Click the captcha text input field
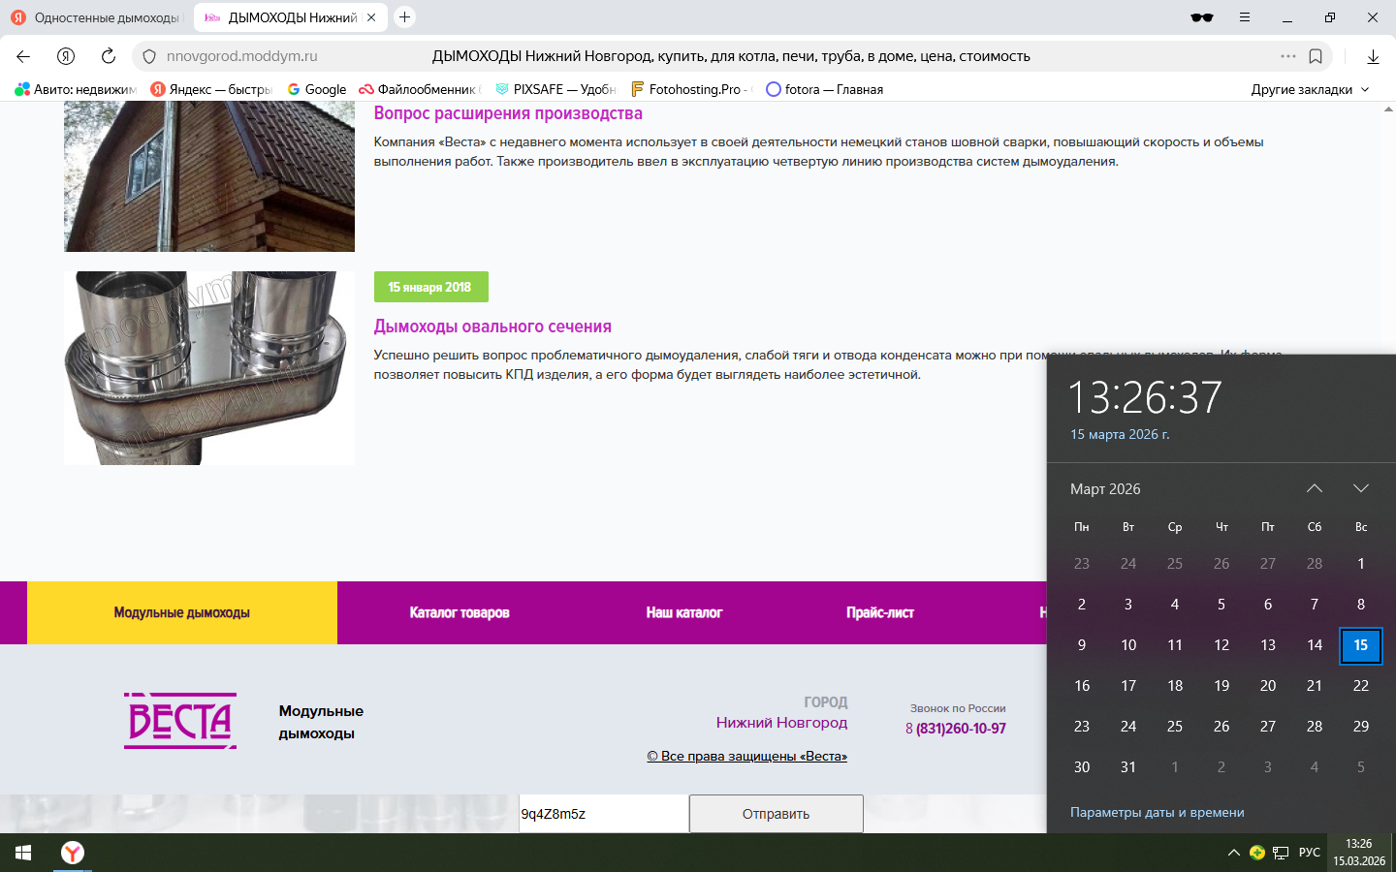This screenshot has height=872, width=1396. pyautogui.click(x=603, y=814)
